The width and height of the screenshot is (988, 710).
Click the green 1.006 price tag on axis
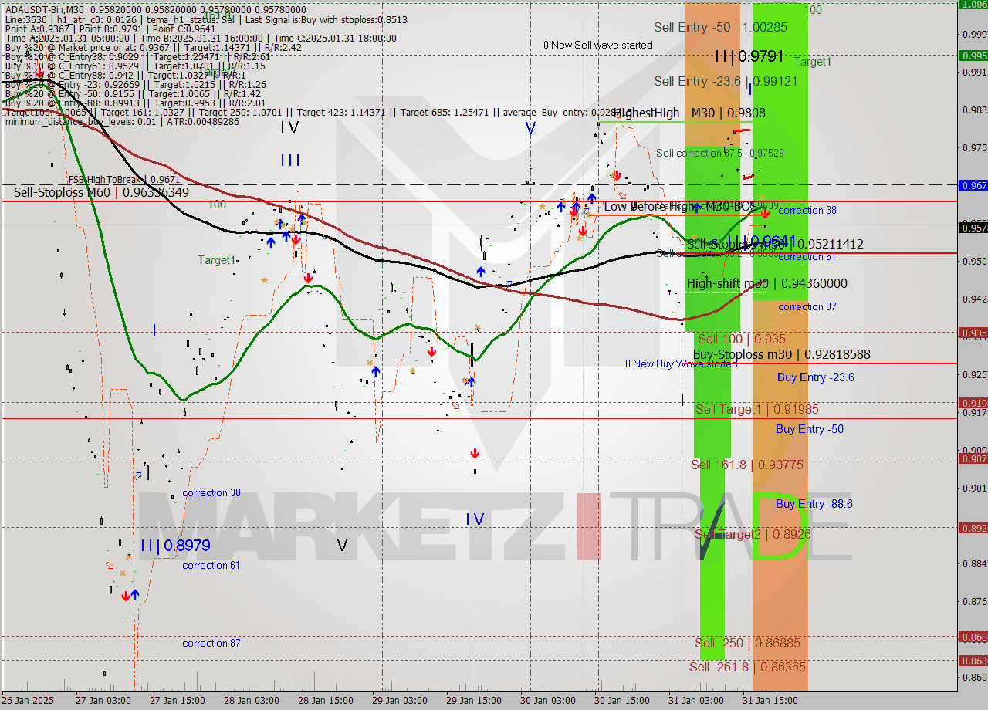pyautogui.click(x=973, y=5)
